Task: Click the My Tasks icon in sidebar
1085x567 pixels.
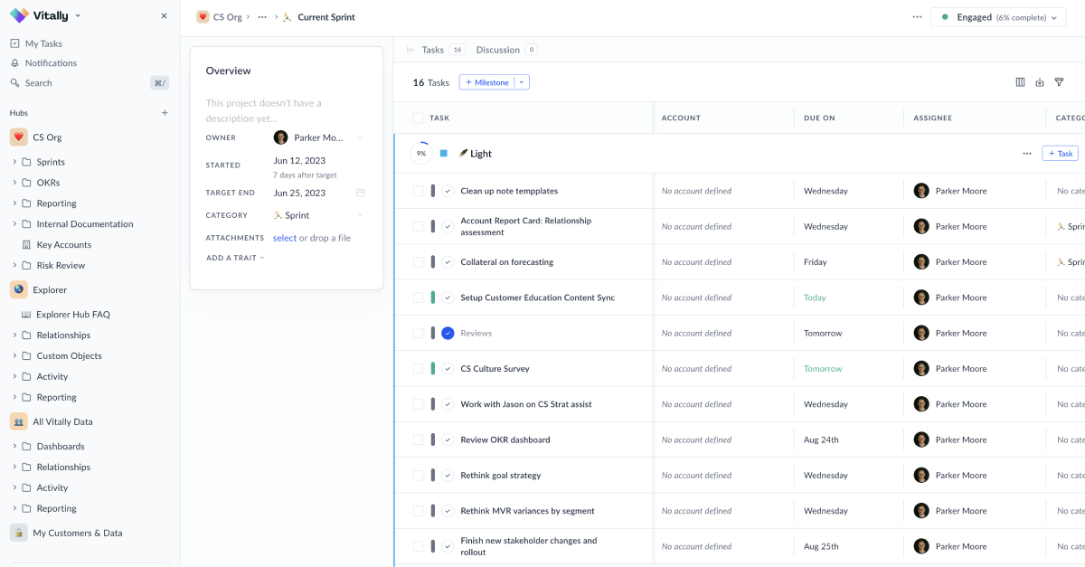Action: 15,43
